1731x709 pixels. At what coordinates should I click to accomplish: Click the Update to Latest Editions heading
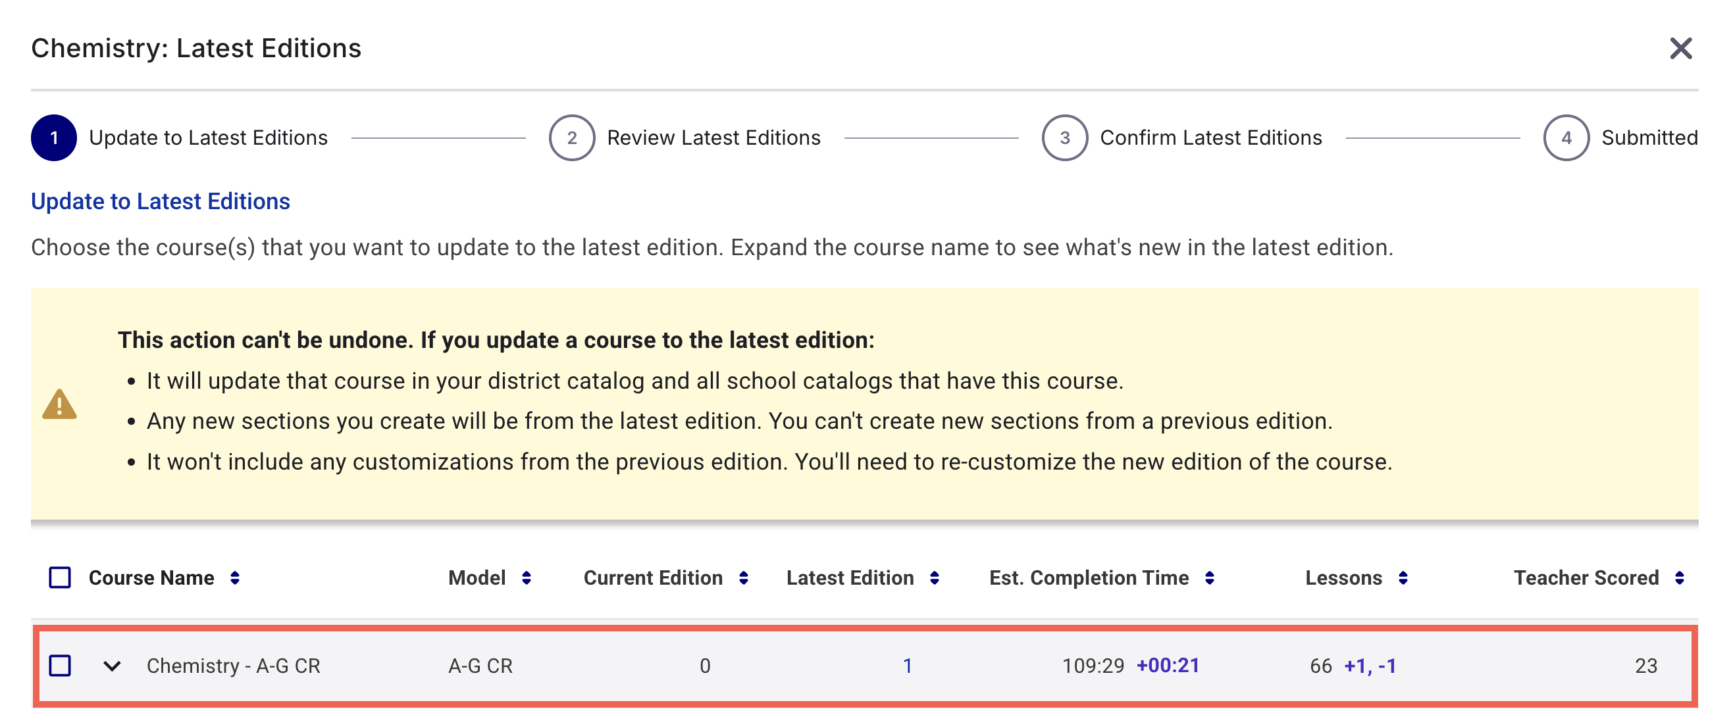[161, 201]
